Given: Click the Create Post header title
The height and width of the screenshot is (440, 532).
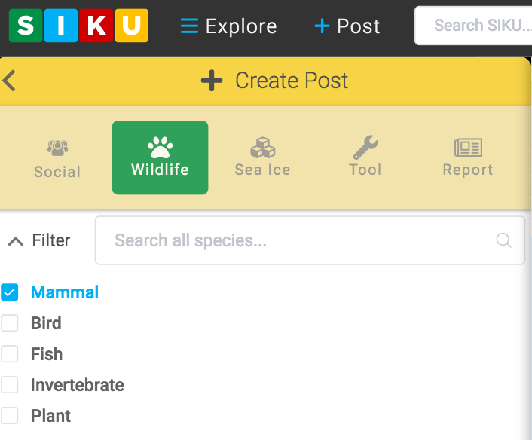Looking at the screenshot, I should pos(292,81).
